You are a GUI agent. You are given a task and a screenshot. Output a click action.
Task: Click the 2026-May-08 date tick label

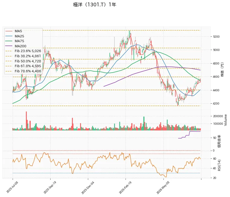click(x=163, y=188)
